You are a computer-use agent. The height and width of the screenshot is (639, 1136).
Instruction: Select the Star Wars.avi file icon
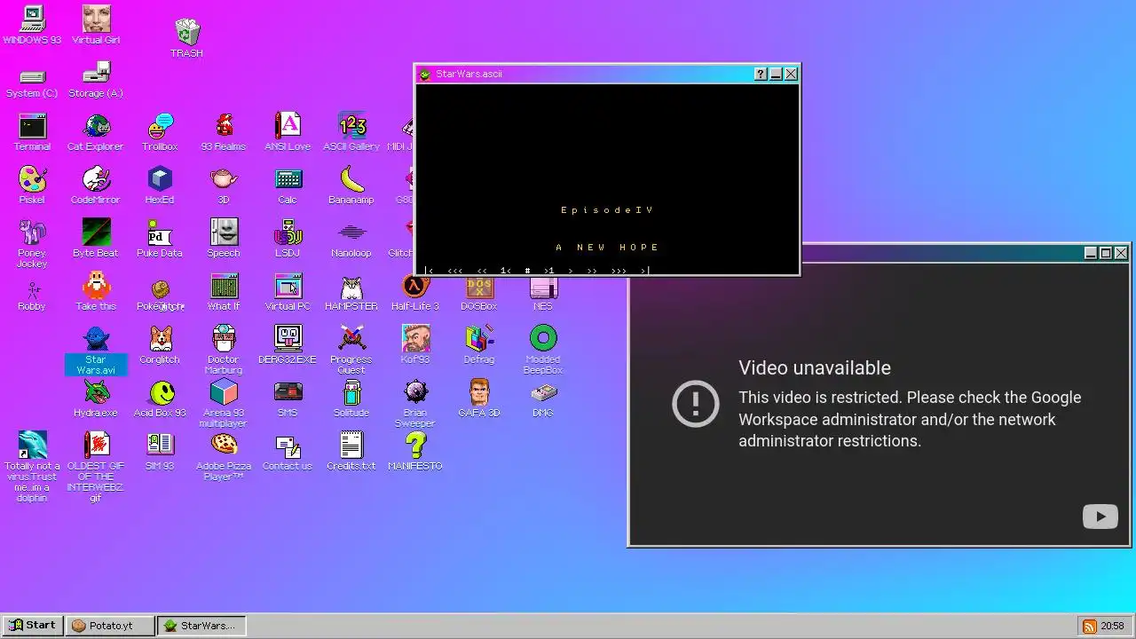[96, 351]
